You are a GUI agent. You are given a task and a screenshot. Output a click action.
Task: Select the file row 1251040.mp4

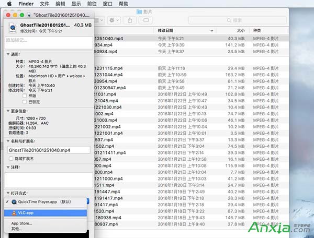coord(192,39)
